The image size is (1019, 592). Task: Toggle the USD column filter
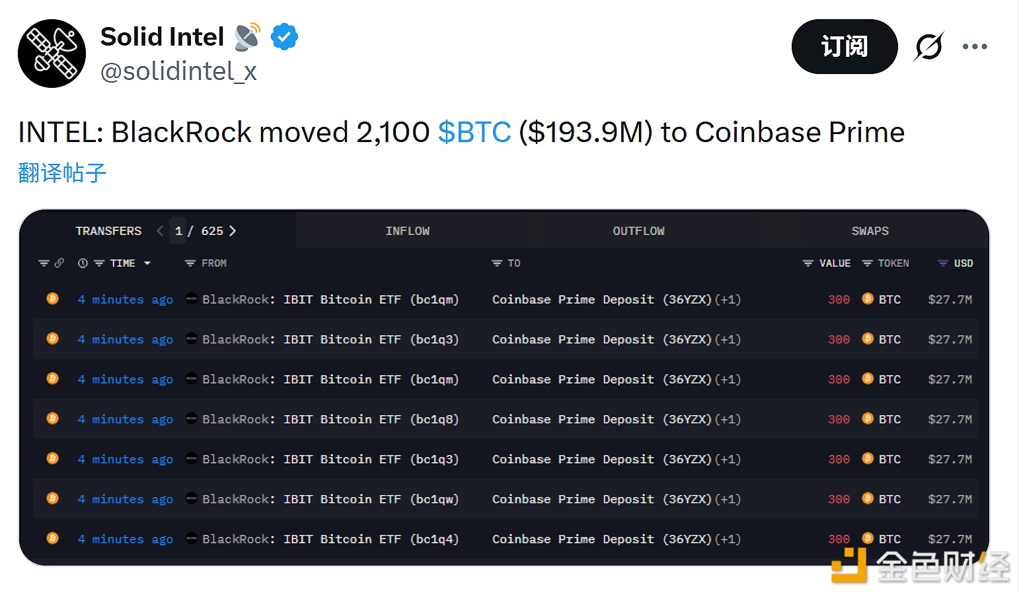coord(941,263)
